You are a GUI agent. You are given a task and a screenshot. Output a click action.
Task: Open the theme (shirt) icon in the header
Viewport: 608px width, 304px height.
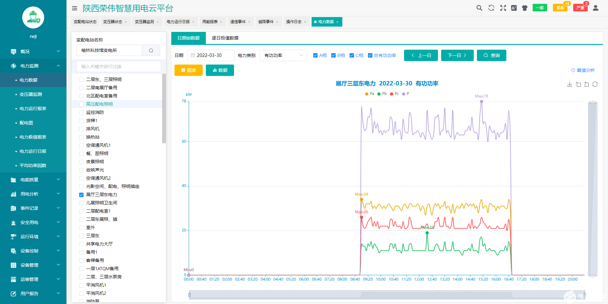[524, 8]
